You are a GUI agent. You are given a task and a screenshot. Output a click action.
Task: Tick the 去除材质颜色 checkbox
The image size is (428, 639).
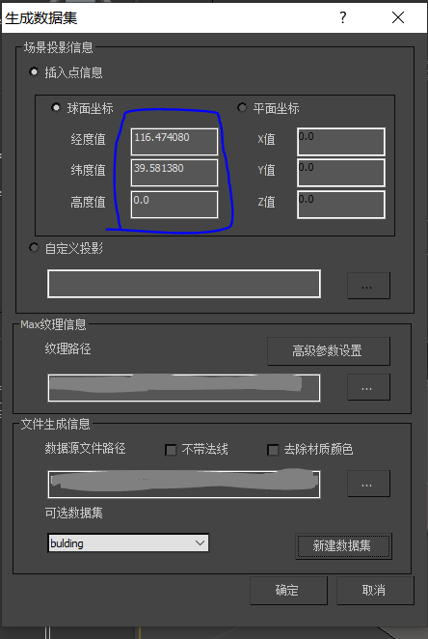pyautogui.click(x=273, y=450)
